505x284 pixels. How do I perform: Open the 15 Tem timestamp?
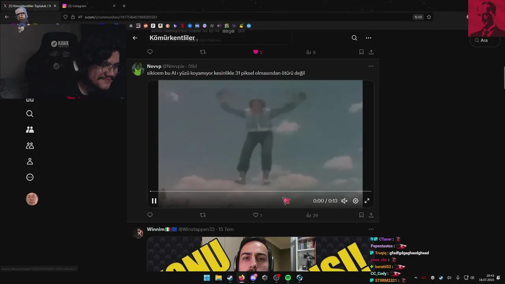pos(226,229)
